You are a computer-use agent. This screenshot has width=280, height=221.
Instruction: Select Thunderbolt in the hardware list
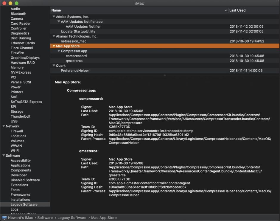point(21,116)
